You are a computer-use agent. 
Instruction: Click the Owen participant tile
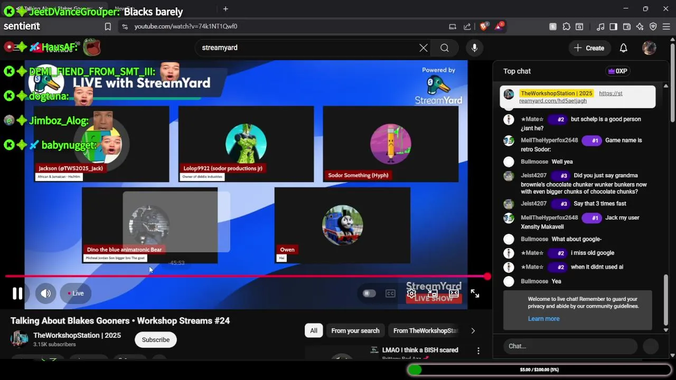(342, 225)
